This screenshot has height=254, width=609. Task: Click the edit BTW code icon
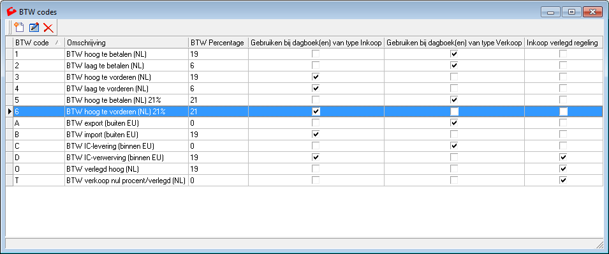pyautogui.click(x=34, y=27)
